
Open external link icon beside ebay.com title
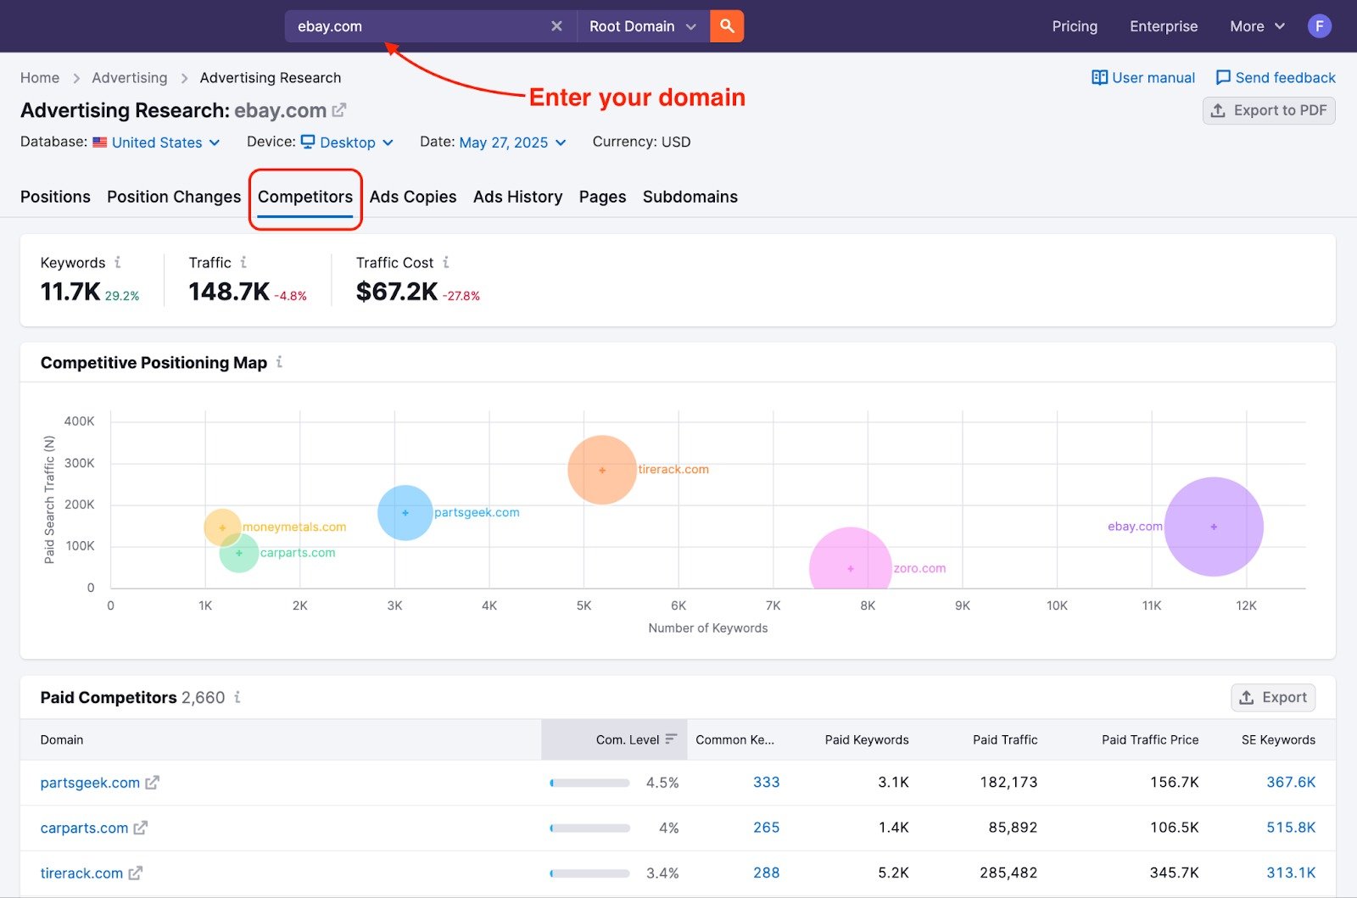(x=339, y=110)
